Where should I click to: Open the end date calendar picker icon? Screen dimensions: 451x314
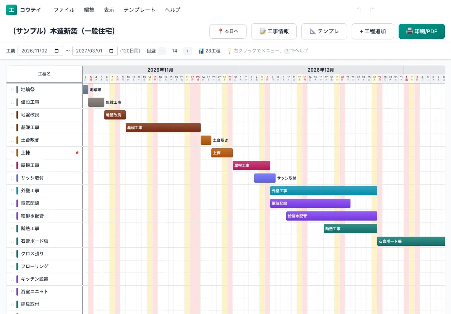(111, 51)
